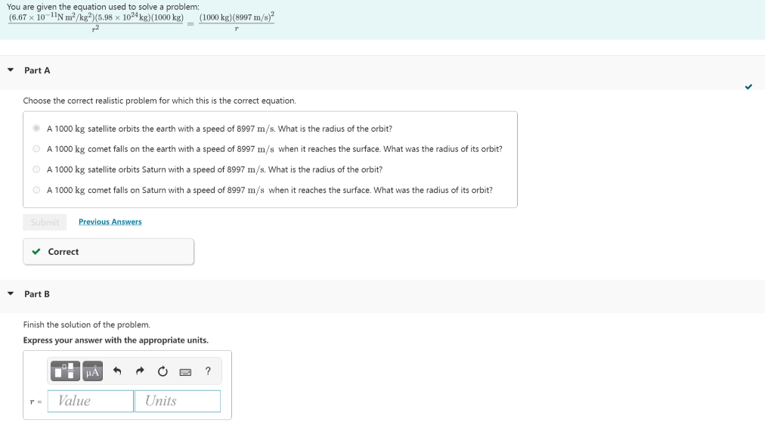The height and width of the screenshot is (422, 774).
Task: Click the 'Part B' heading text
Action: [x=37, y=293]
